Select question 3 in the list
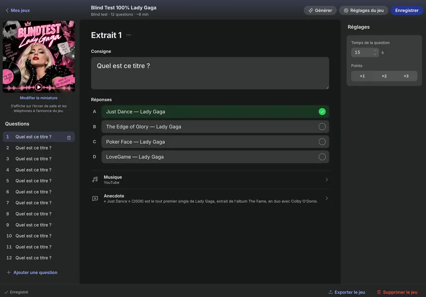Screen dimensions: 426x297 [x=39, y=159]
